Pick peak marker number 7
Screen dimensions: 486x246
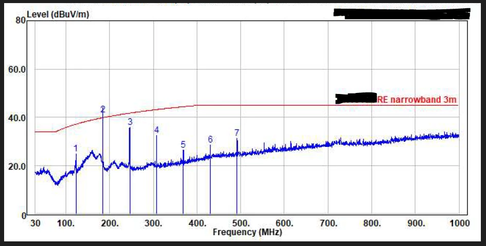click(237, 133)
